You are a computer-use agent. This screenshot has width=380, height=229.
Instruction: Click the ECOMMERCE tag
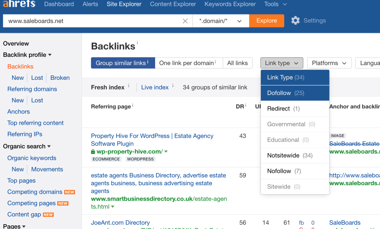click(x=106, y=159)
